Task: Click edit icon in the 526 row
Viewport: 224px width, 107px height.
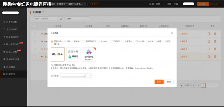Action: [x=209, y=49]
